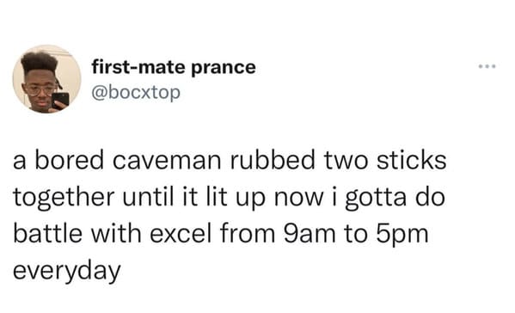Open the three-dot more options menu
515x313 pixels.
[487, 67]
